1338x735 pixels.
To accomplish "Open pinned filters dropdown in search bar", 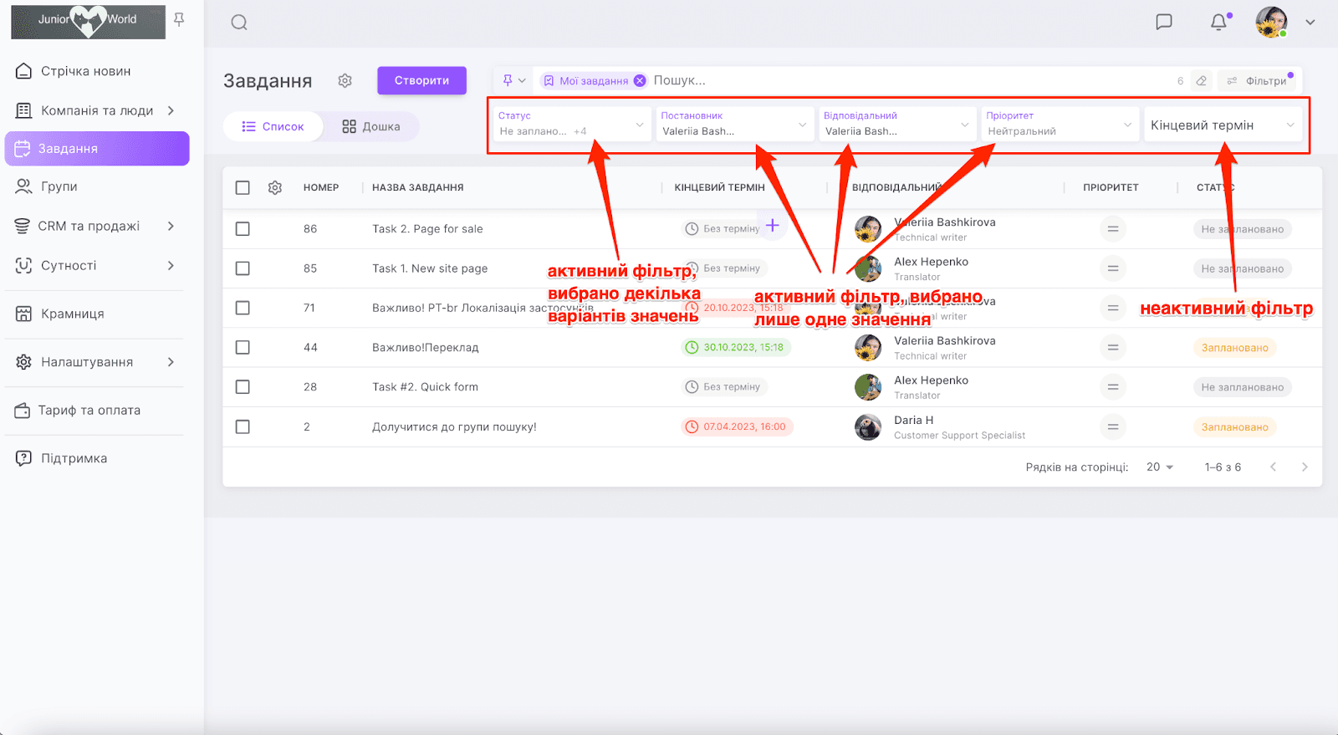I will (x=513, y=80).
